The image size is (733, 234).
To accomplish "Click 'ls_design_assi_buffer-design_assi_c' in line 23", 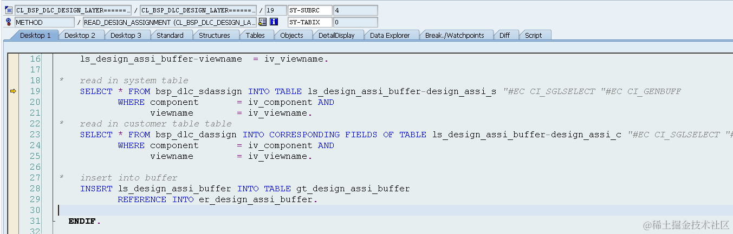I will click(x=527, y=135).
